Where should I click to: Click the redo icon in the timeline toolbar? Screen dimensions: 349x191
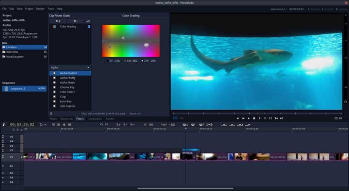point(106,125)
